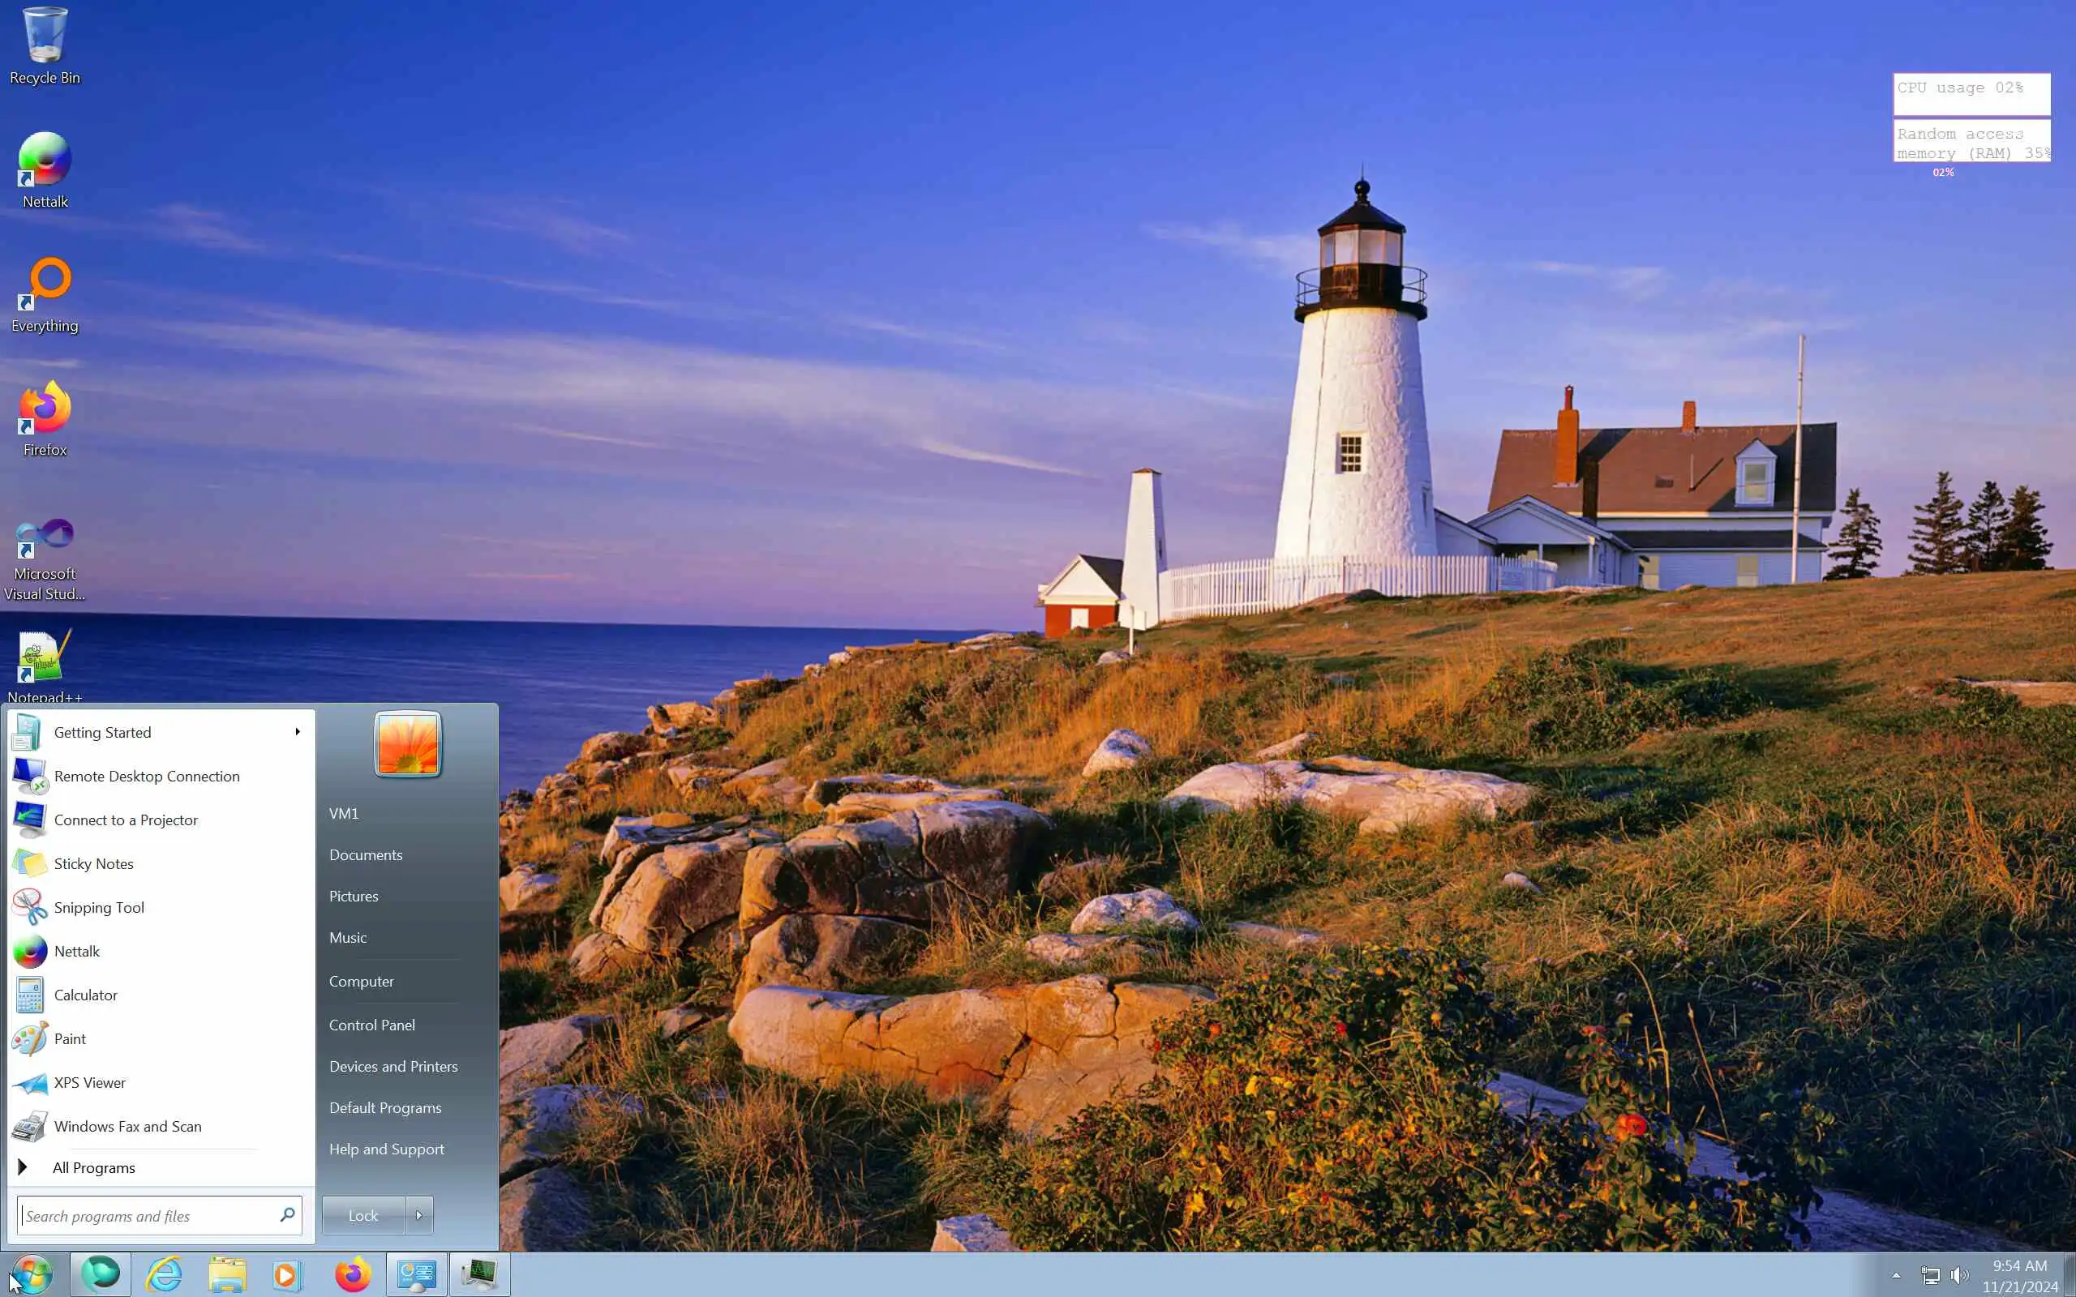This screenshot has height=1297, width=2076.
Task: Open Windows Media Player on taskbar
Action: point(287,1274)
